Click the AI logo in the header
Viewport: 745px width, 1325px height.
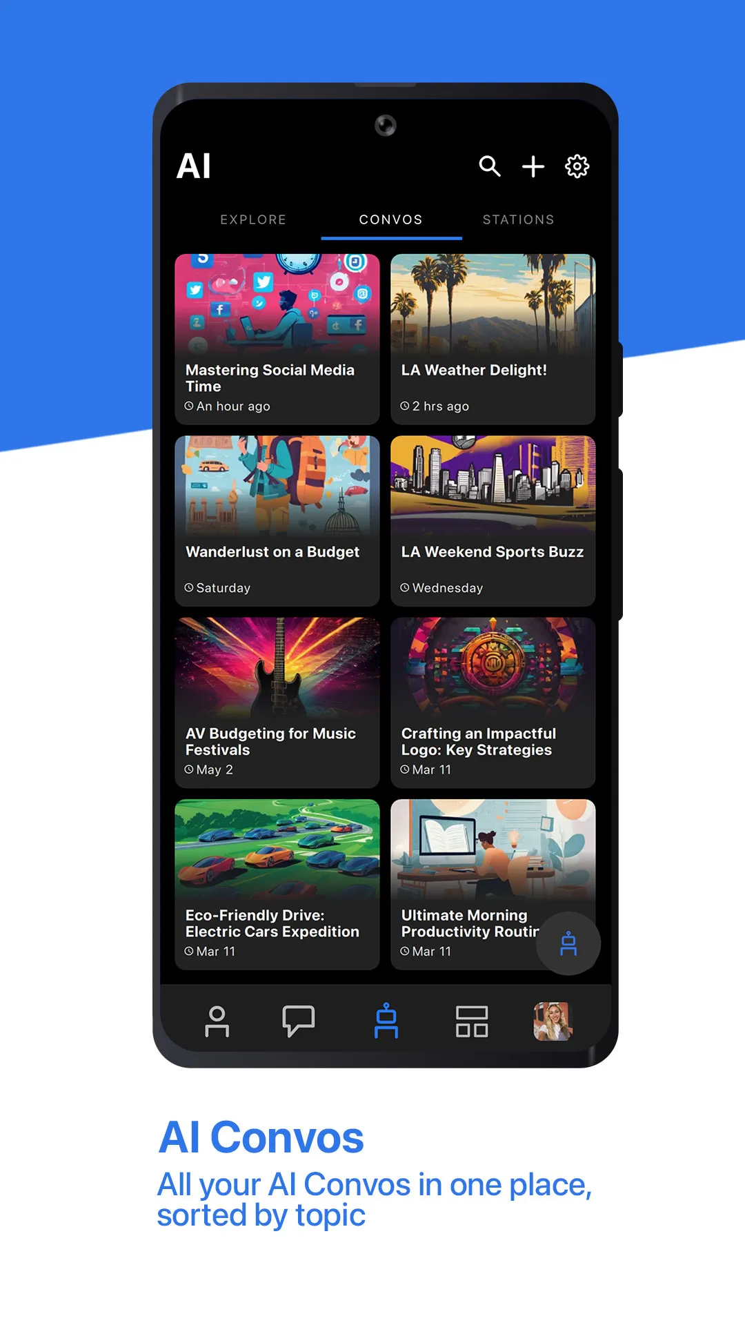point(194,166)
